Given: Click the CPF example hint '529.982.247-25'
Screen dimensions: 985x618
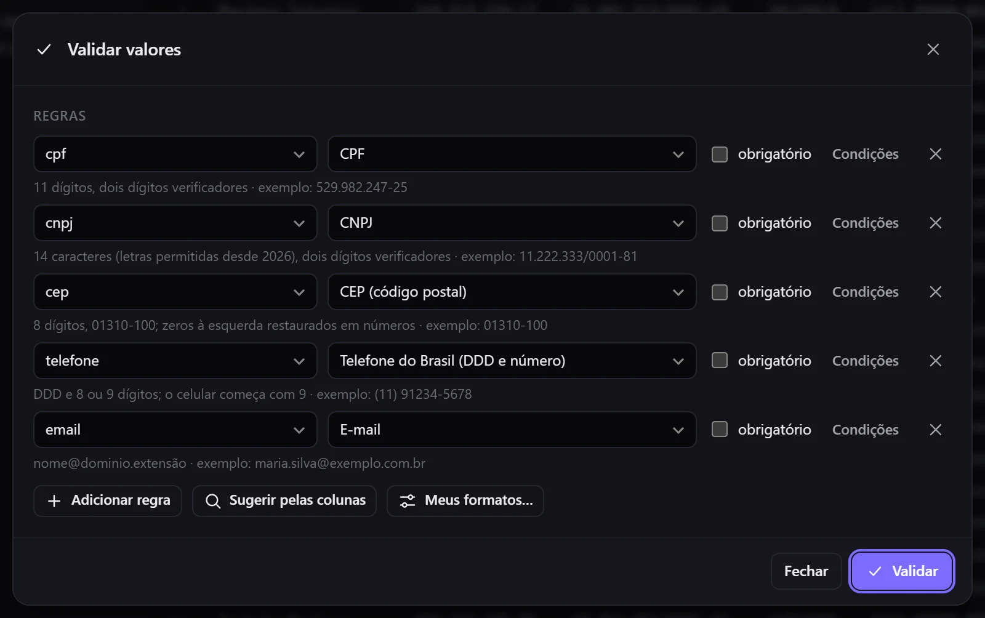Looking at the screenshot, I should pos(362,187).
